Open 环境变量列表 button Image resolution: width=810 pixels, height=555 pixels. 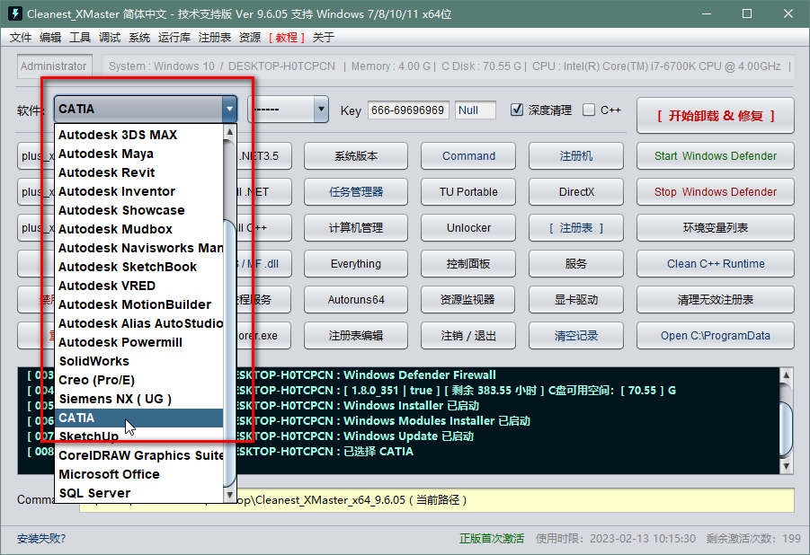716,228
